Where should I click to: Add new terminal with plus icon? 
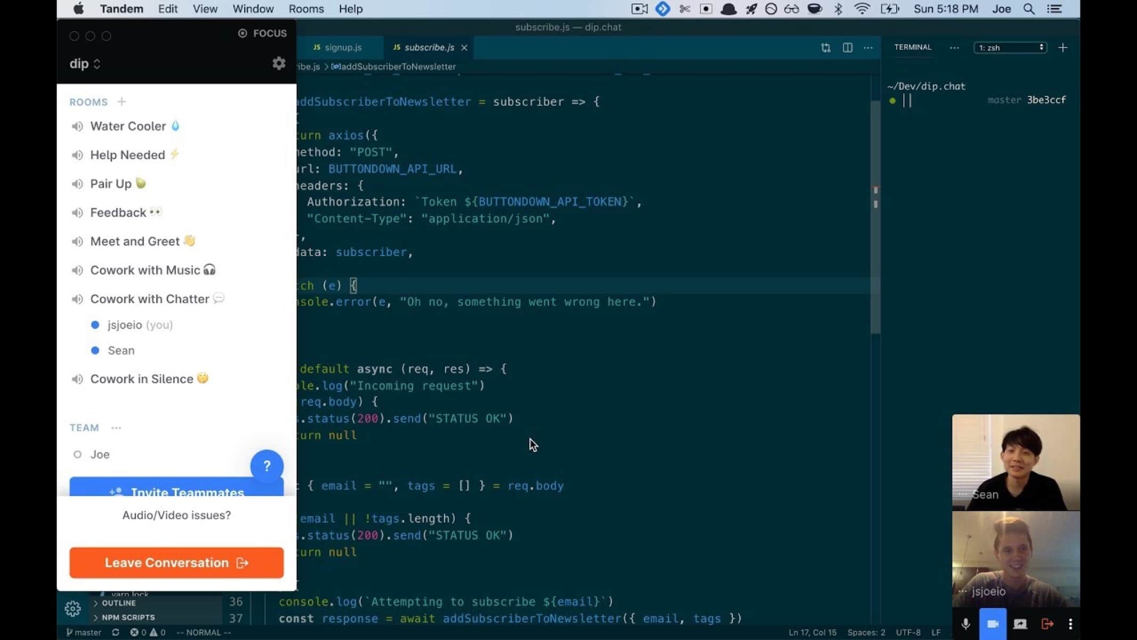click(x=1062, y=47)
